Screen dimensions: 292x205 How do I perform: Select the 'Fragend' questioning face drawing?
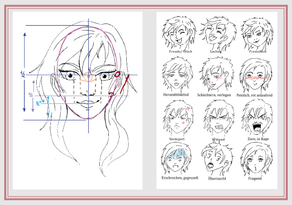point(255,159)
